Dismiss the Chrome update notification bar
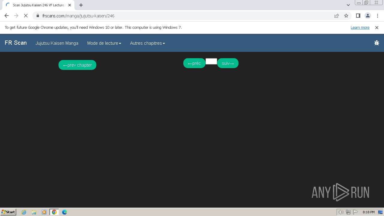Screen dimensions: 384x216 (376, 27)
